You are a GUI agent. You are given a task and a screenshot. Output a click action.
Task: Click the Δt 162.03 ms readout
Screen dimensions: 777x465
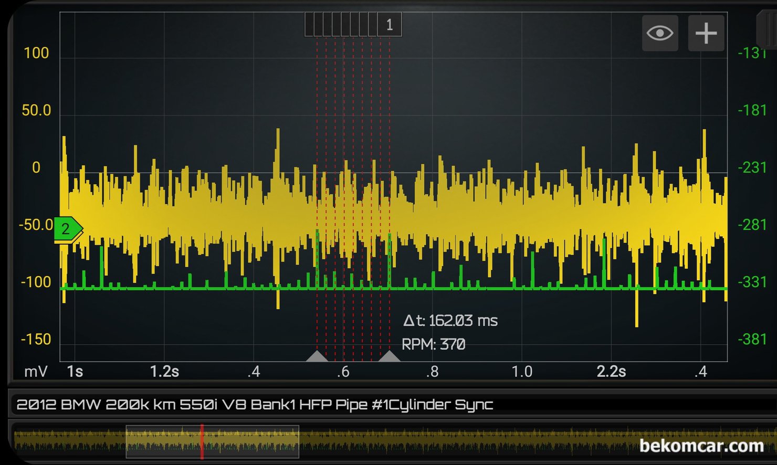pyautogui.click(x=450, y=321)
